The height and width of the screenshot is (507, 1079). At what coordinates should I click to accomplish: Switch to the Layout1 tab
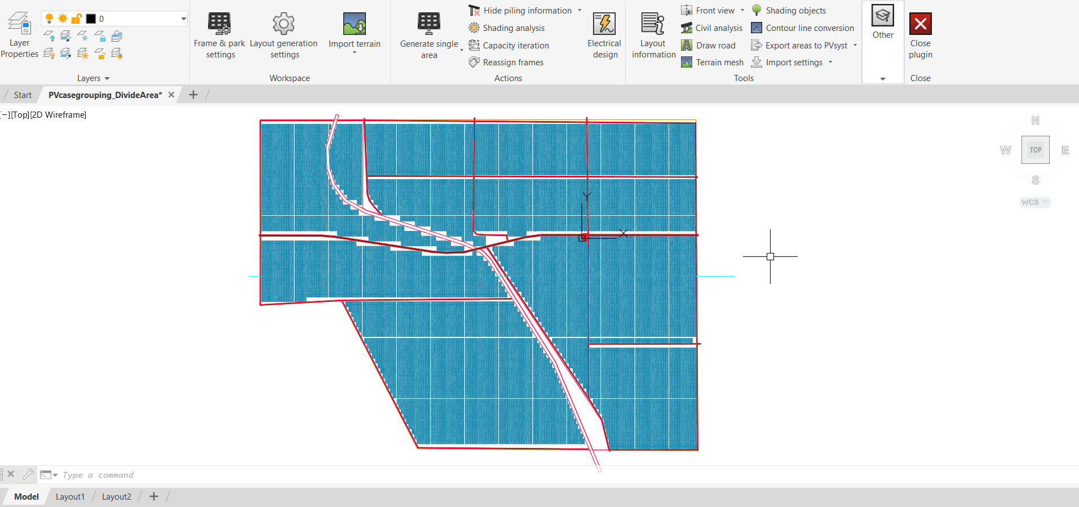(70, 497)
